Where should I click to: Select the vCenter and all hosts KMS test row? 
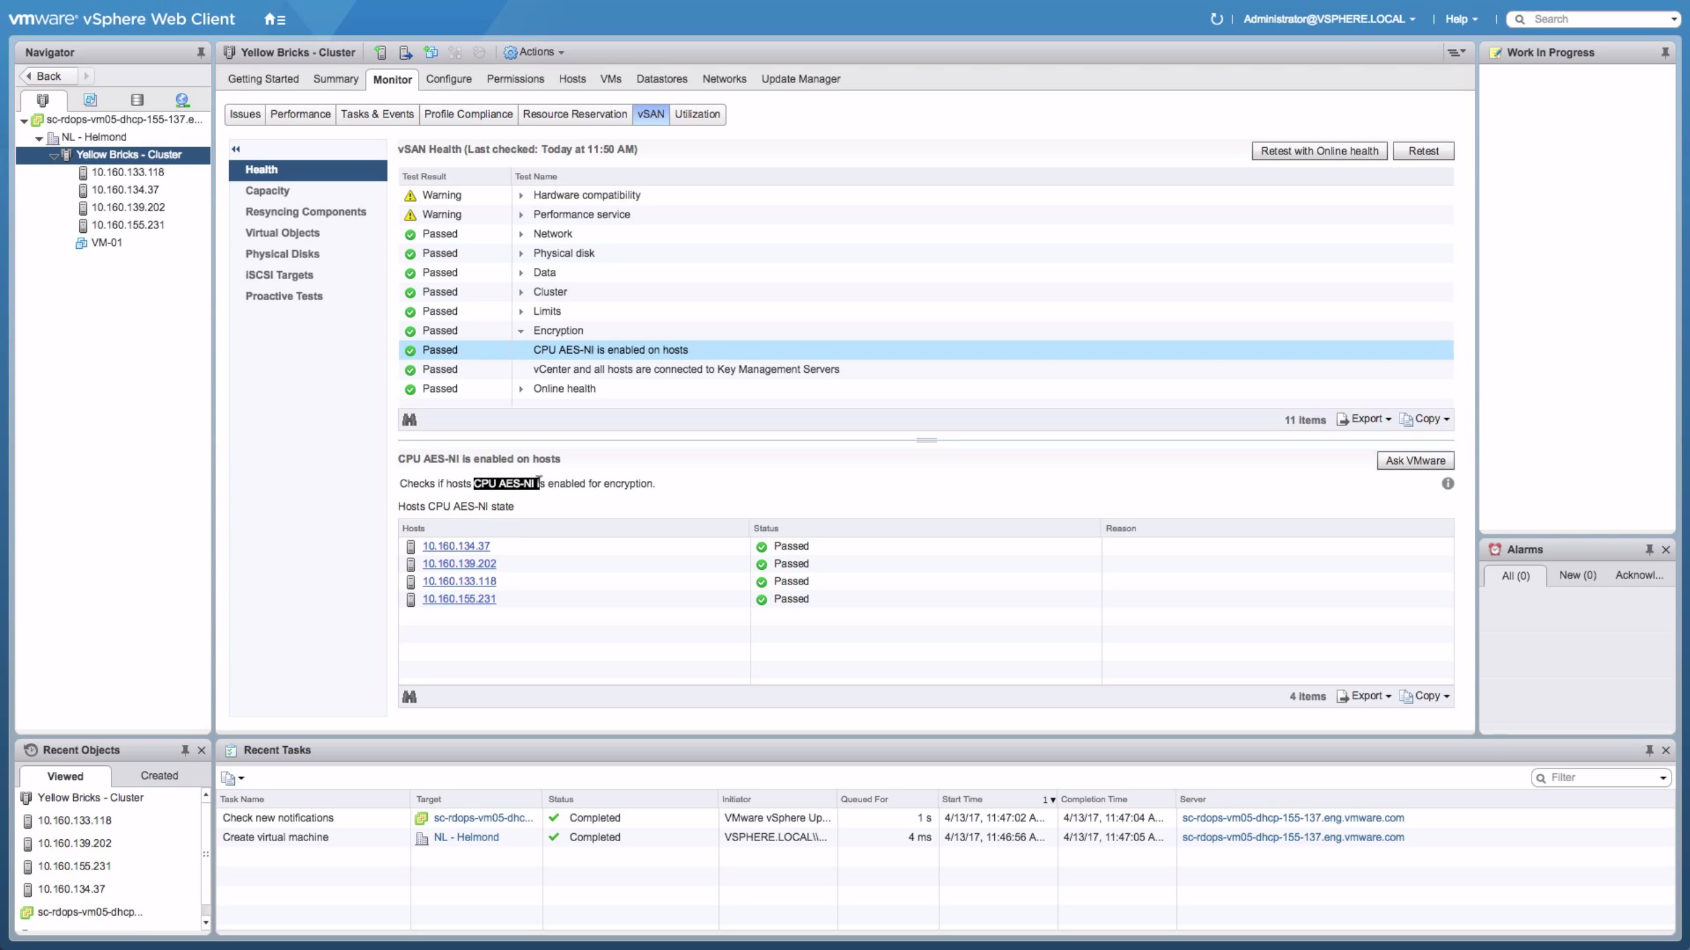pyautogui.click(x=926, y=369)
